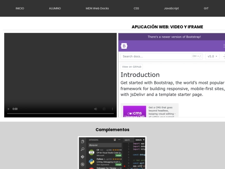
Task: Click the Ctrl + / shortcut hint in search
Action: [x=197, y=56]
